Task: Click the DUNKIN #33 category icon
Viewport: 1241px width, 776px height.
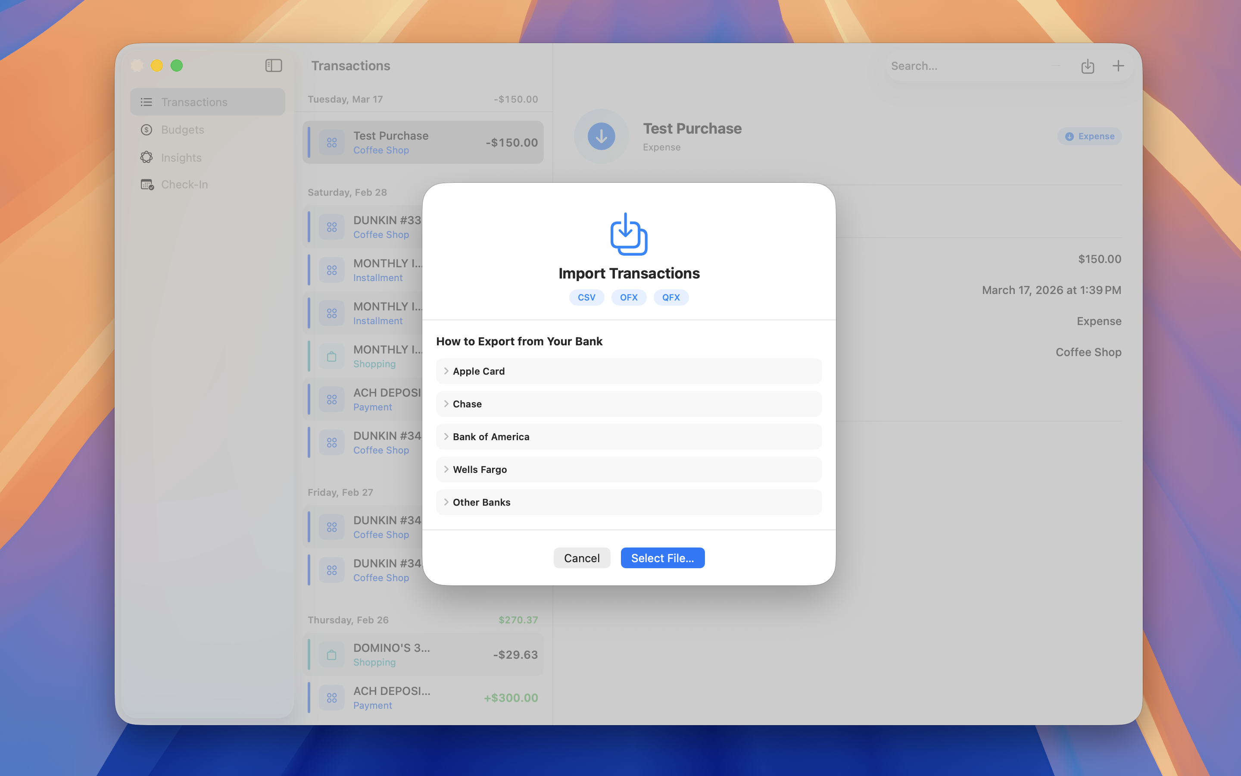Action: pos(332,227)
